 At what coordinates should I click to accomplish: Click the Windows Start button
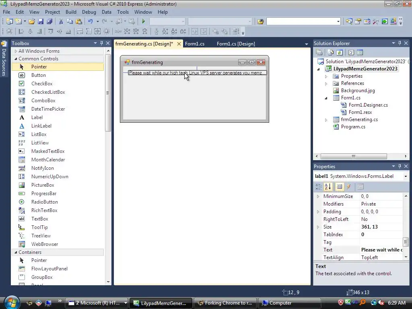click(x=12, y=303)
